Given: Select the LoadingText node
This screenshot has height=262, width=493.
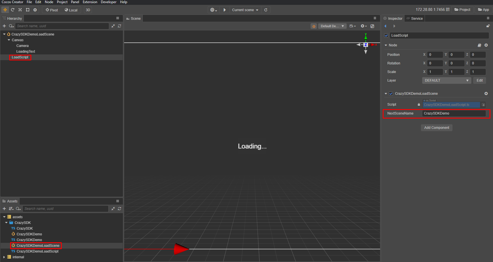Looking at the screenshot, I should (x=26, y=52).
